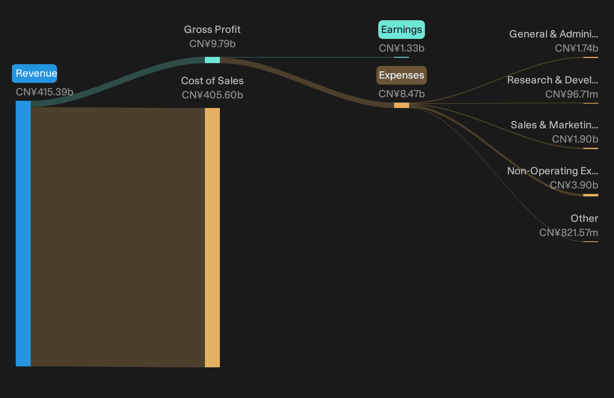
Task: Click the Revenue label badge
Action: click(x=34, y=73)
